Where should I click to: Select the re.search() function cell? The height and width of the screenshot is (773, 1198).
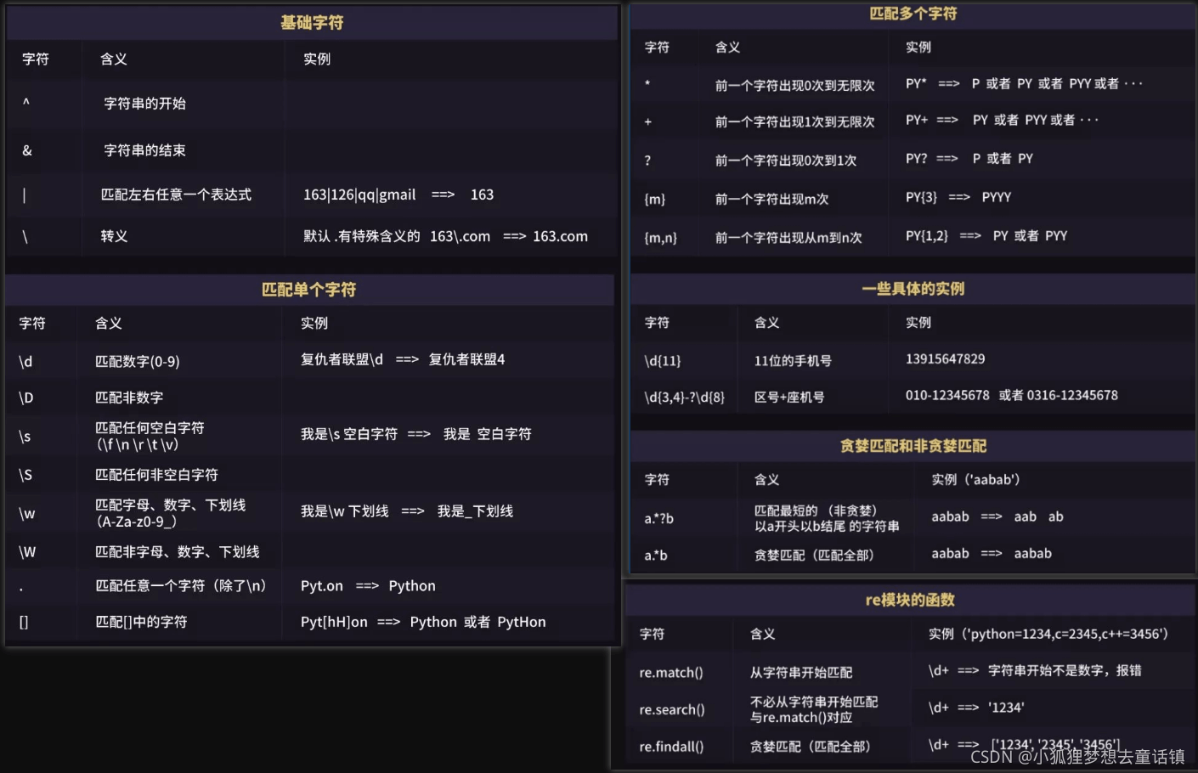672,710
